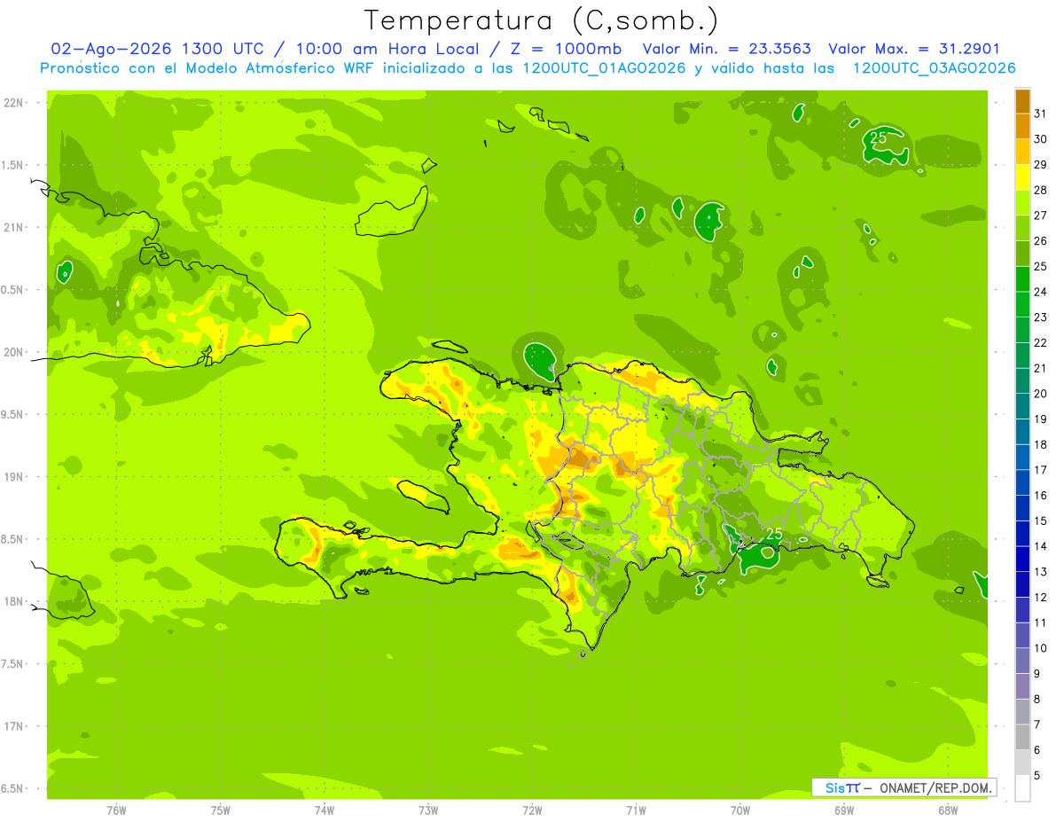Screen dimensions: 1064x822
Task: Click legend value "24" on color bar
Action: (1041, 292)
